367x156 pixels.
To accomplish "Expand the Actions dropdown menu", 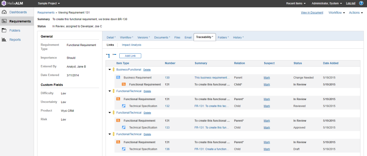I will pyautogui.click(x=355, y=13).
